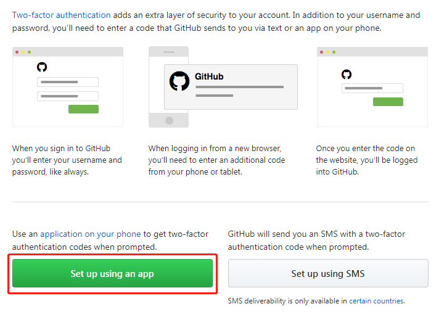Click the red window dot in the left illustration
The image size is (439, 317).
pos(17,52)
